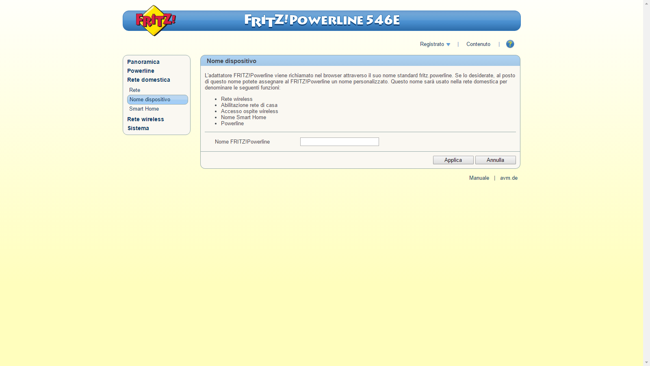This screenshot has height=366, width=650.
Task: Click the scrollbar down arrow
Action: pos(646,362)
